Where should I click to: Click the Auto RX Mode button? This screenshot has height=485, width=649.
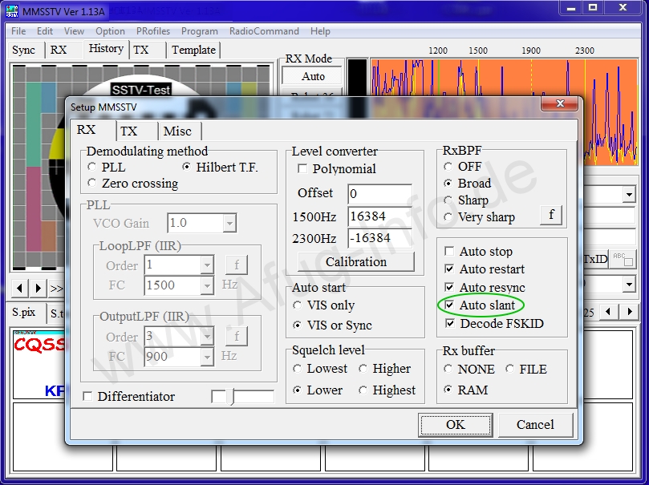(313, 76)
